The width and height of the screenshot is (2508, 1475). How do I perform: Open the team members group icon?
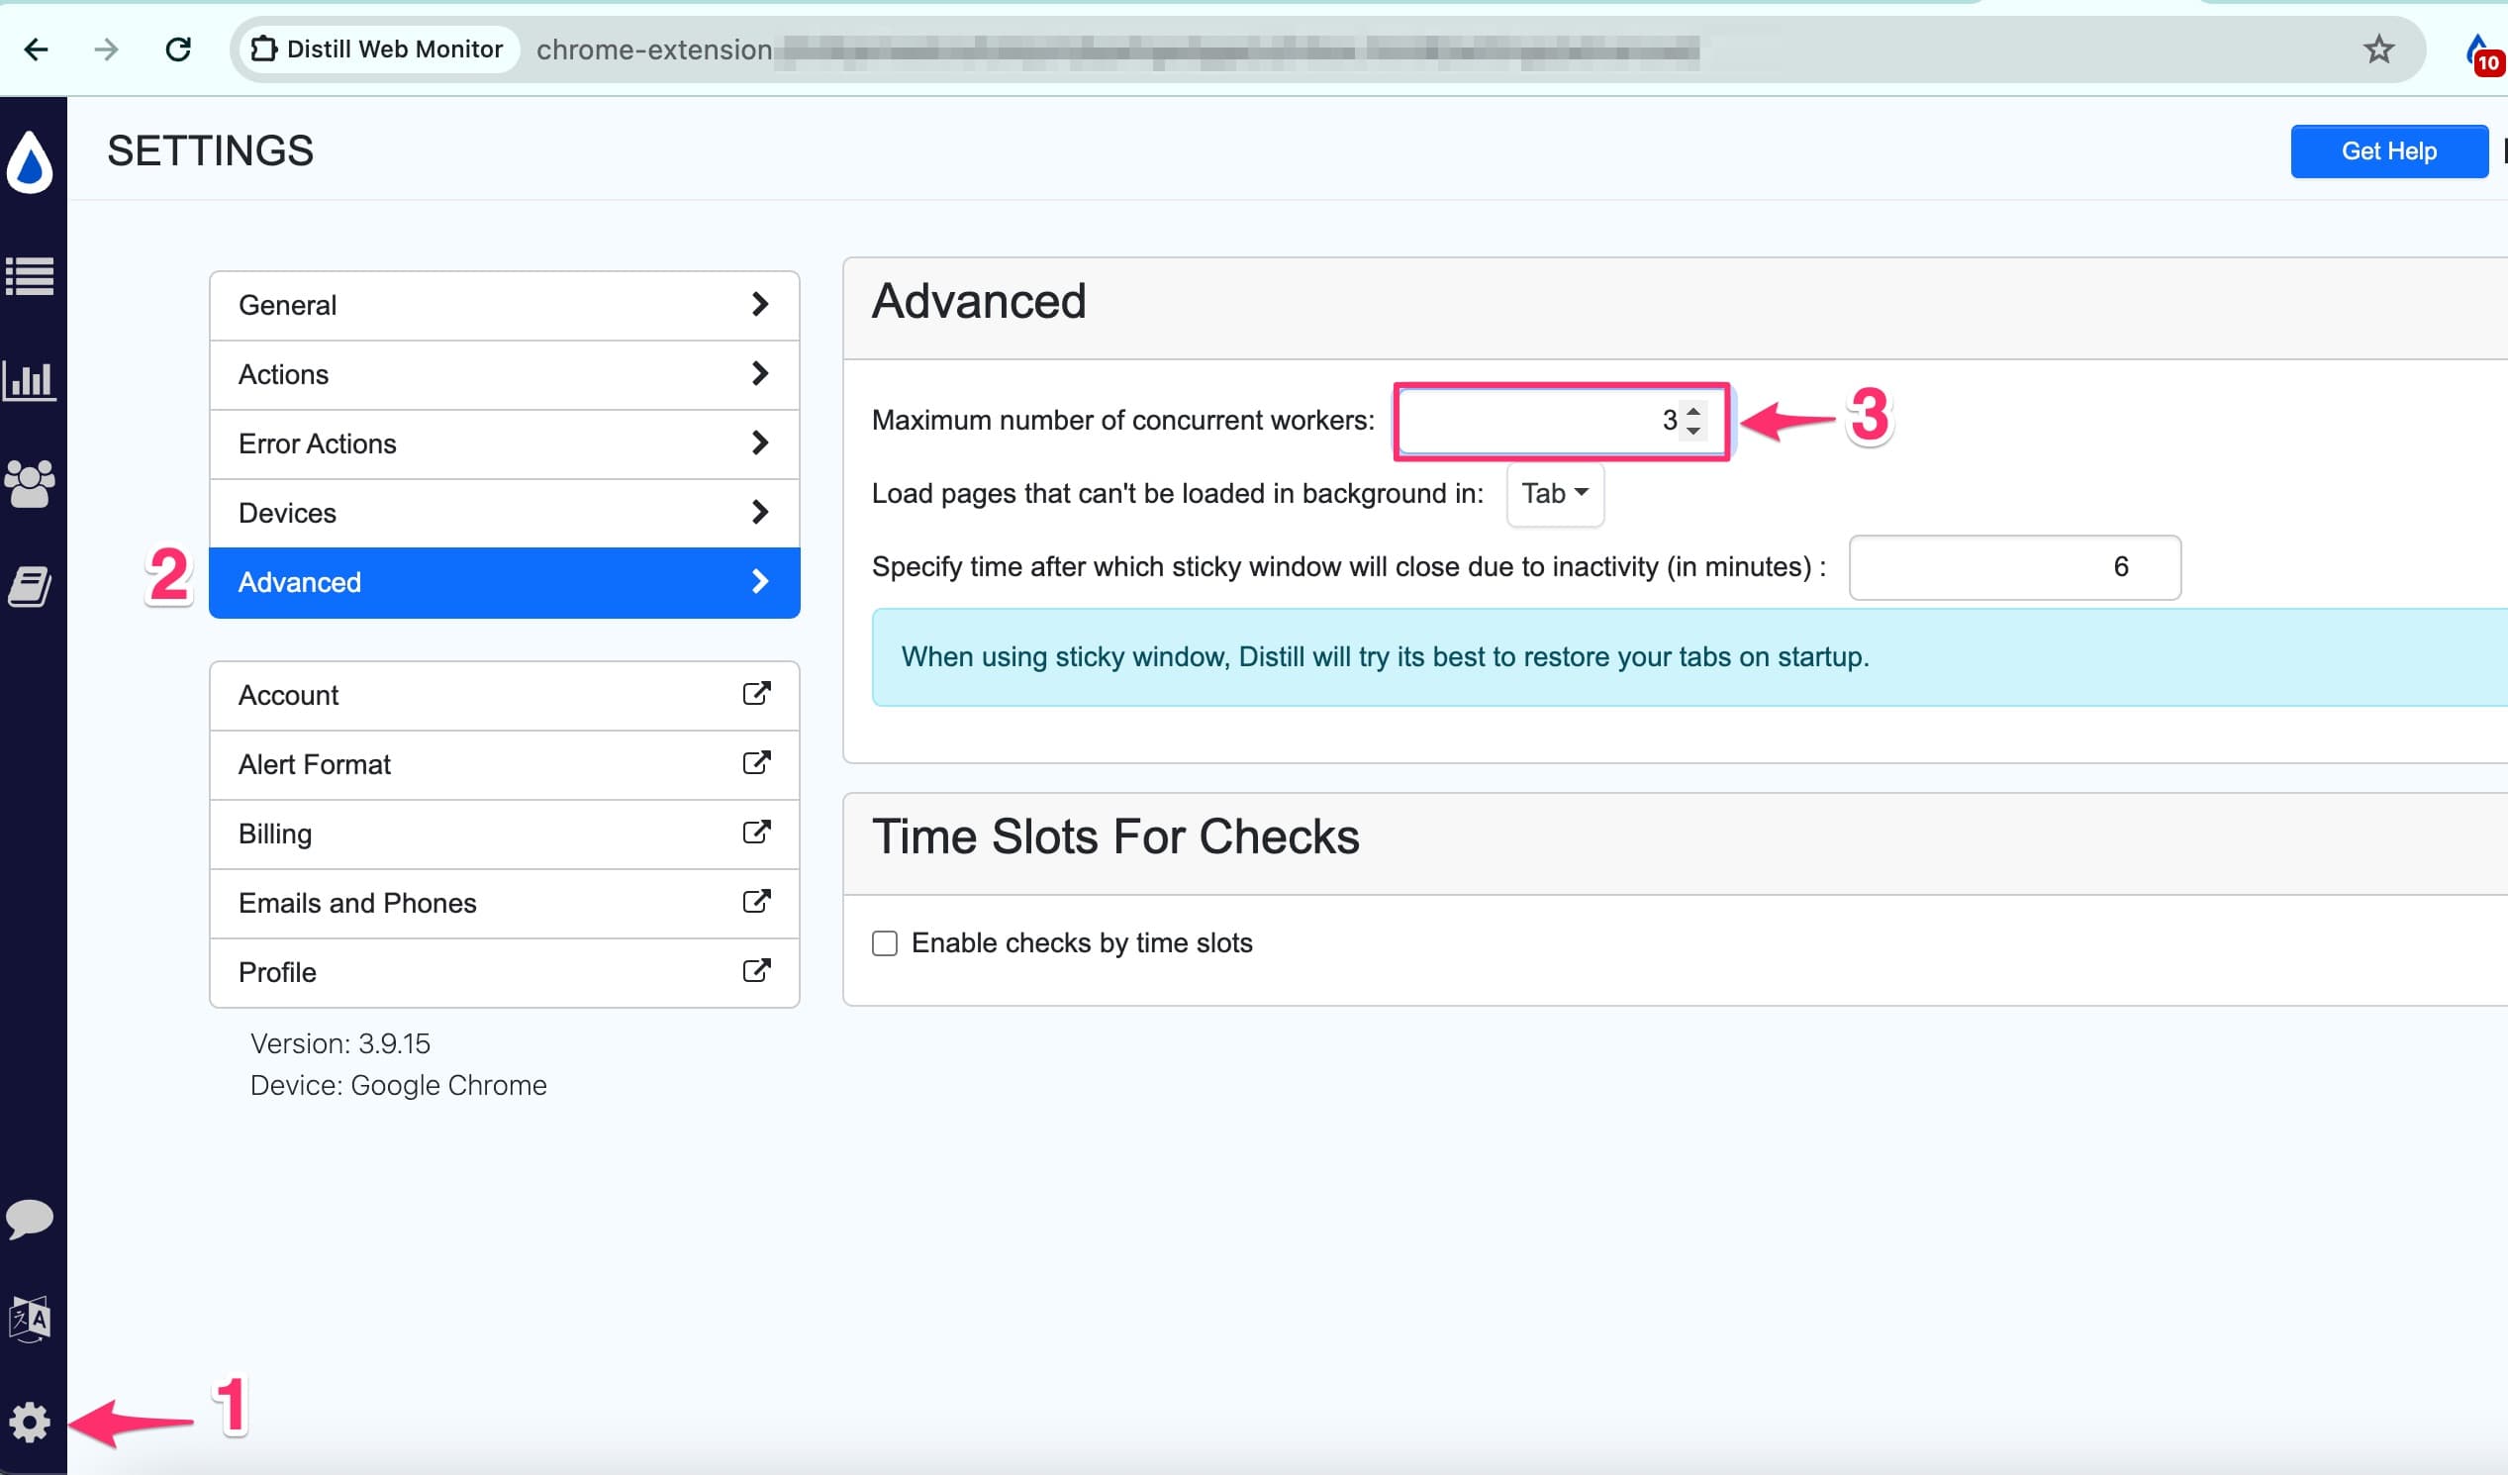[30, 484]
